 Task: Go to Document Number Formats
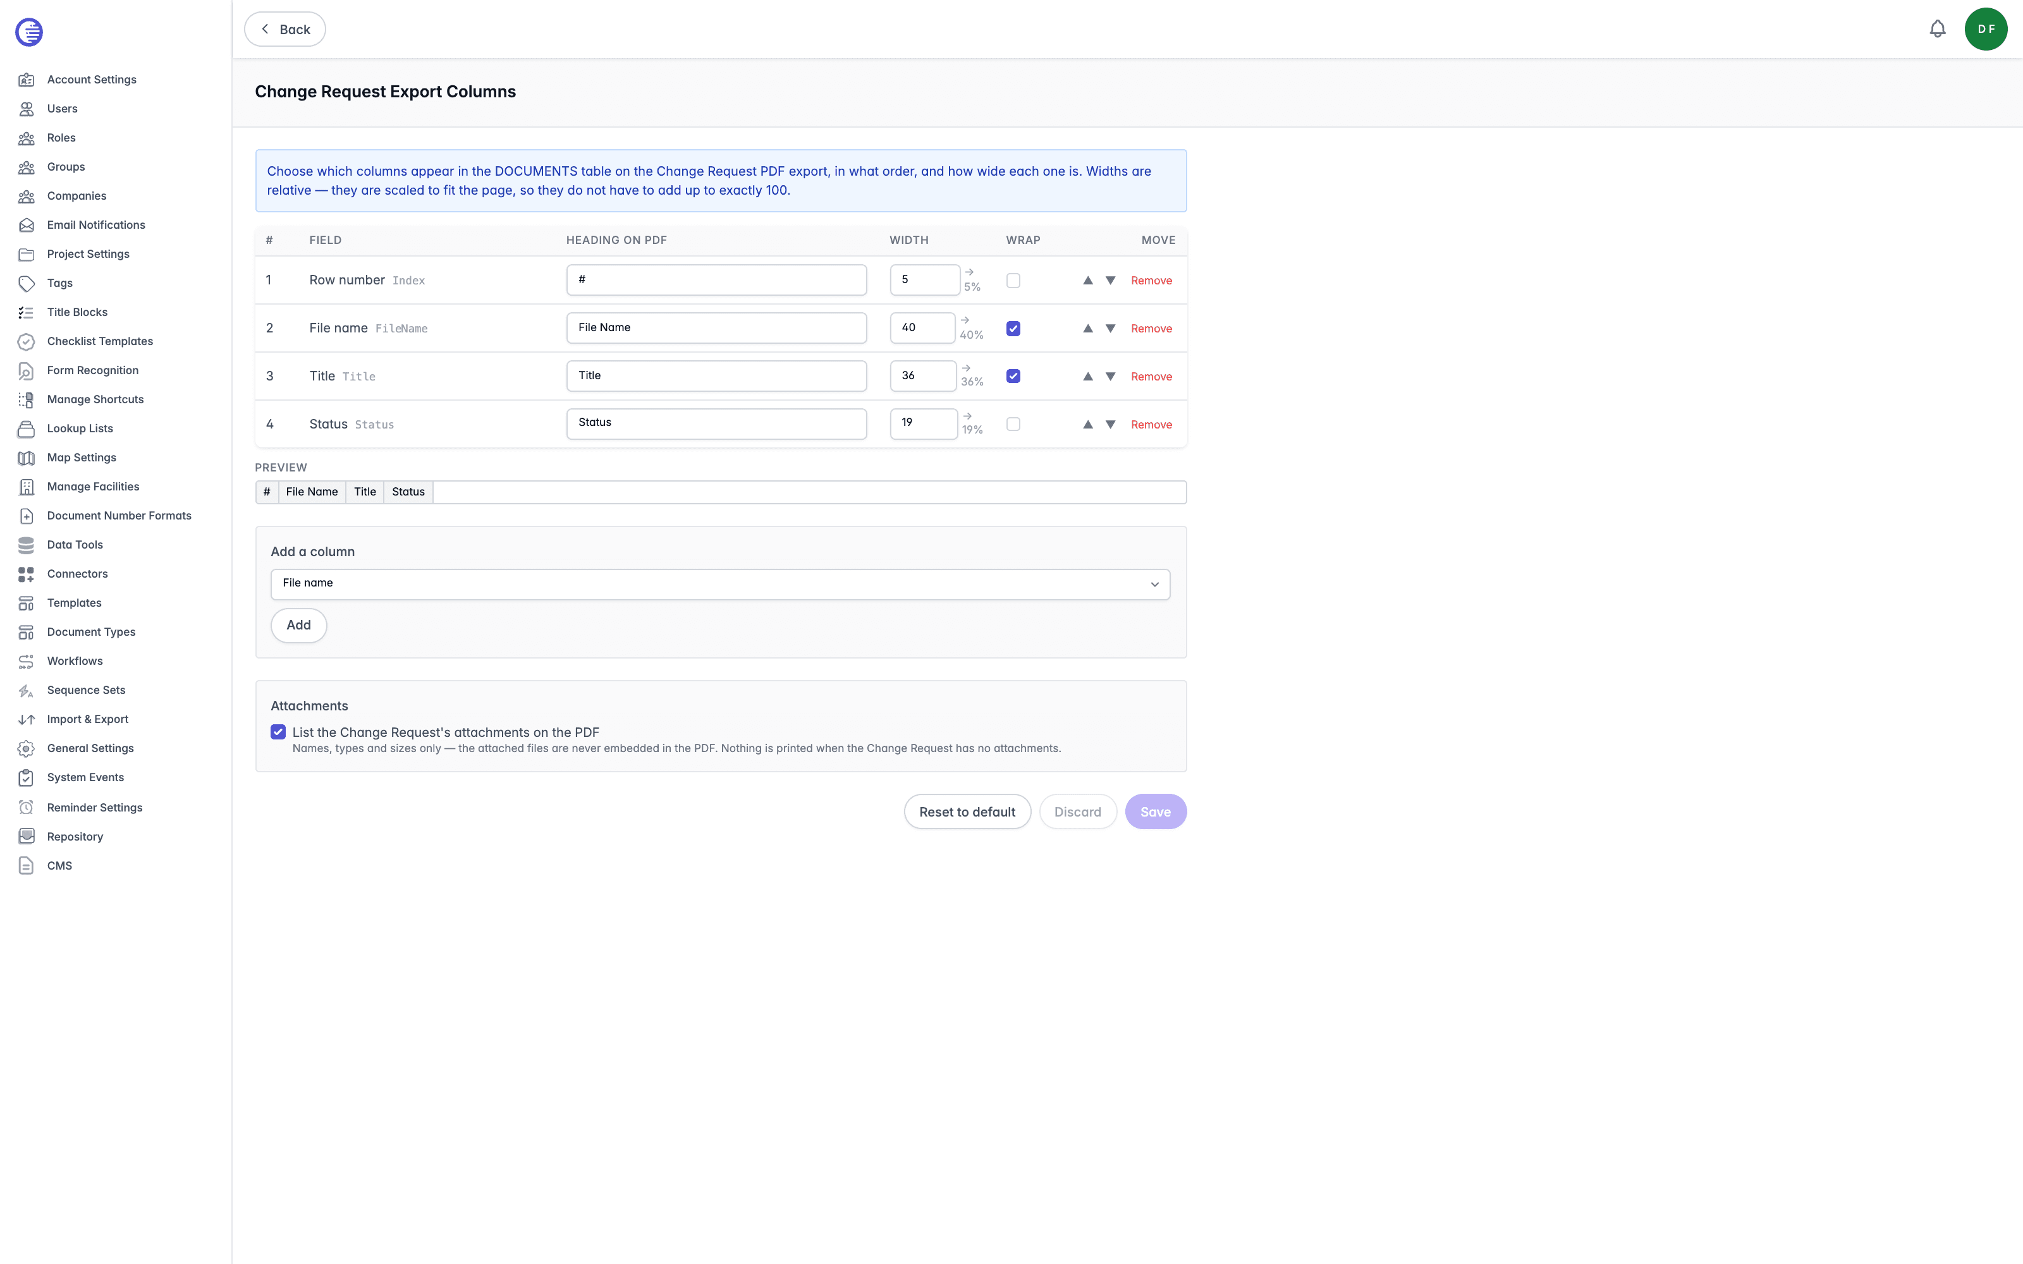coord(119,516)
